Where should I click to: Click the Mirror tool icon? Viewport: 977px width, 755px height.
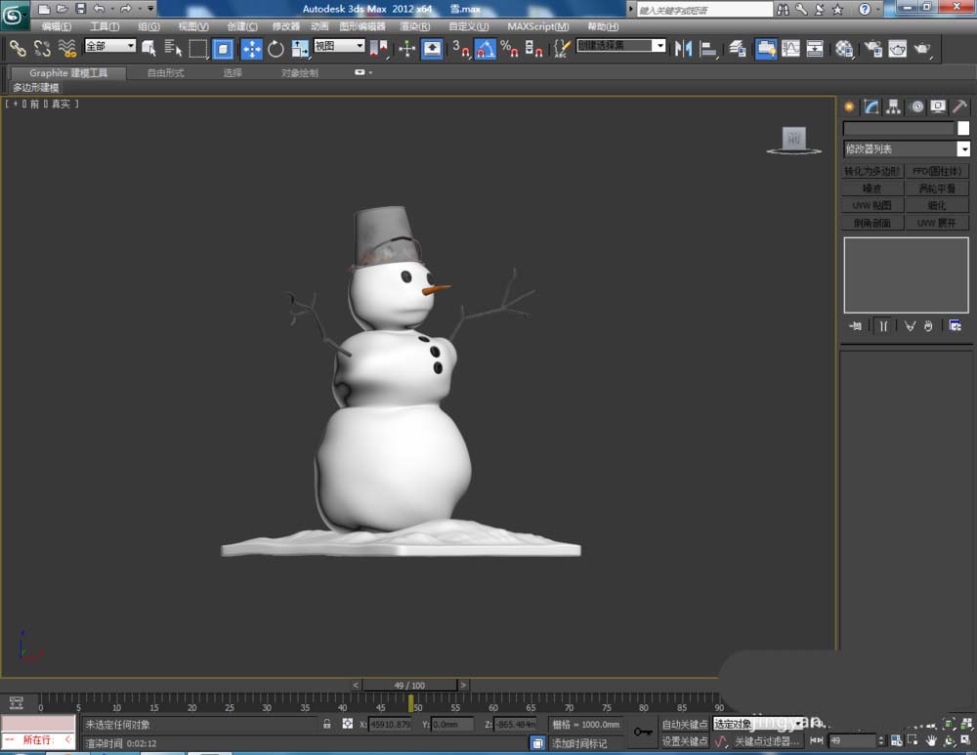683,49
